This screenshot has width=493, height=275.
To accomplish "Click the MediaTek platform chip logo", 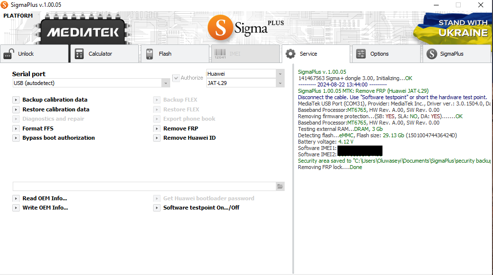I will pos(83,29).
